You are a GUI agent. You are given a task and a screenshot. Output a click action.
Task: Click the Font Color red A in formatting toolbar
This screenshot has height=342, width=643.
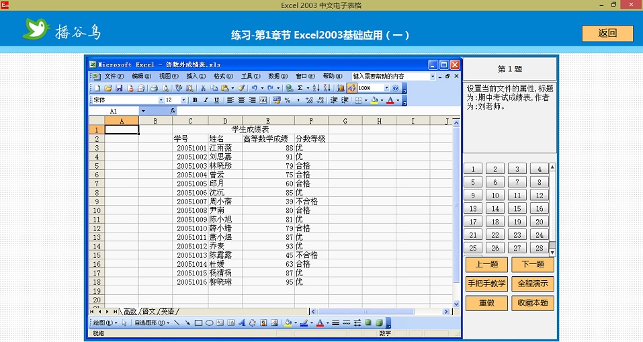click(x=390, y=100)
